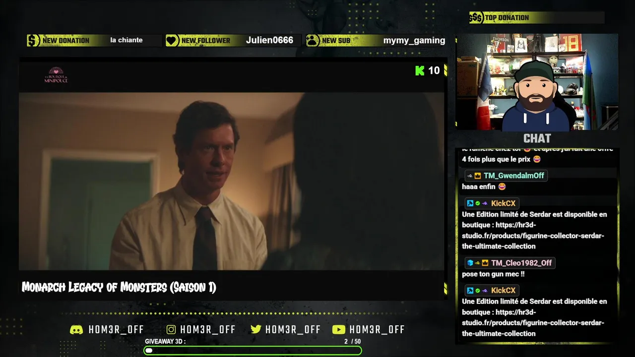Image resolution: width=635 pixels, height=357 pixels.
Task: Click the $$$ icon beside TOP DONATION
Action: pos(476,18)
